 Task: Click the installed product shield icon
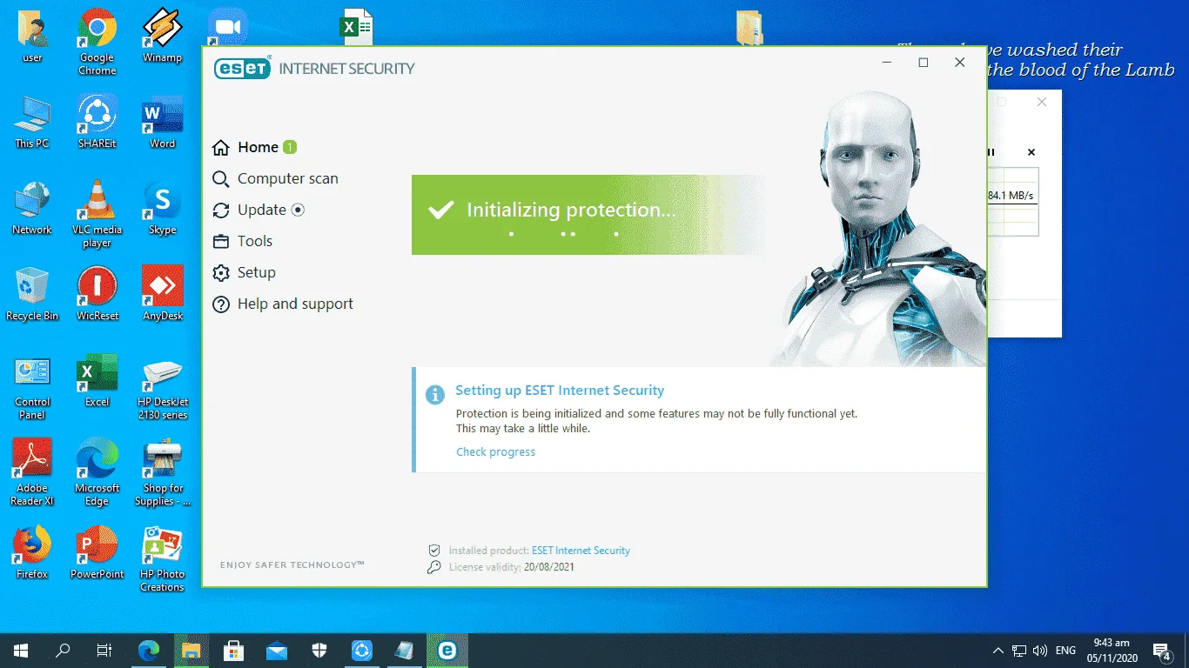(x=434, y=551)
